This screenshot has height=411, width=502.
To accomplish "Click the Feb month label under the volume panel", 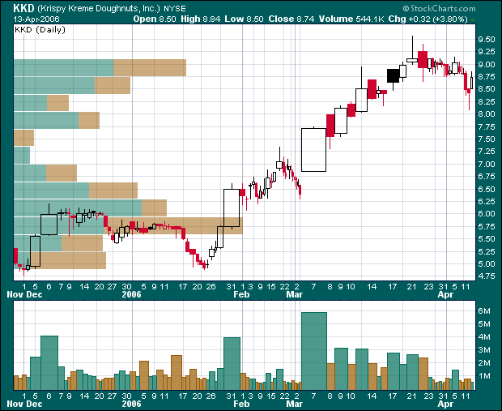I will point(241,404).
